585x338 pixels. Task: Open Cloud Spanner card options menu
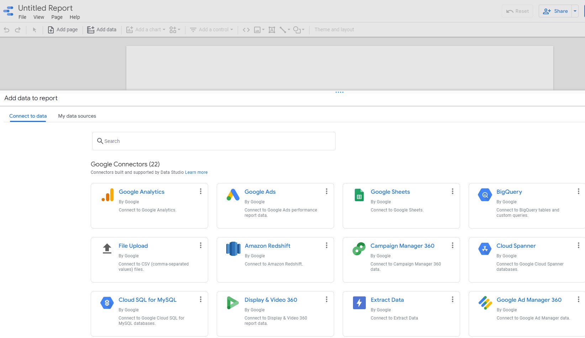tap(579, 245)
